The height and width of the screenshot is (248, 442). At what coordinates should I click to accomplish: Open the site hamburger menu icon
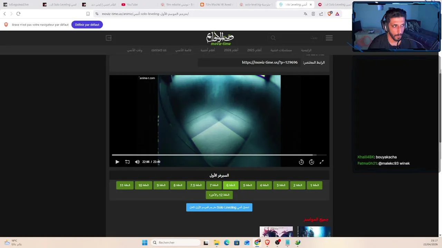[329, 38]
